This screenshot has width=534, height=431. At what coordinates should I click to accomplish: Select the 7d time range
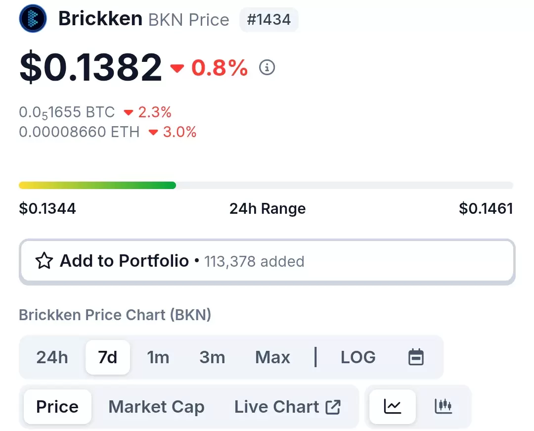[108, 357]
